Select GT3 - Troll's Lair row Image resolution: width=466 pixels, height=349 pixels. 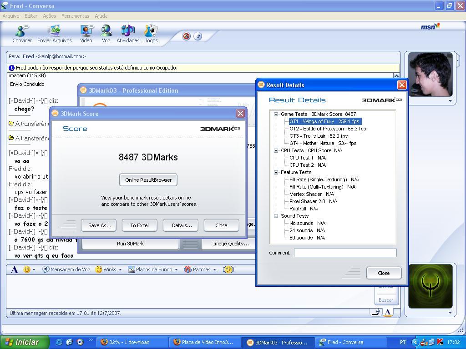[319, 136]
